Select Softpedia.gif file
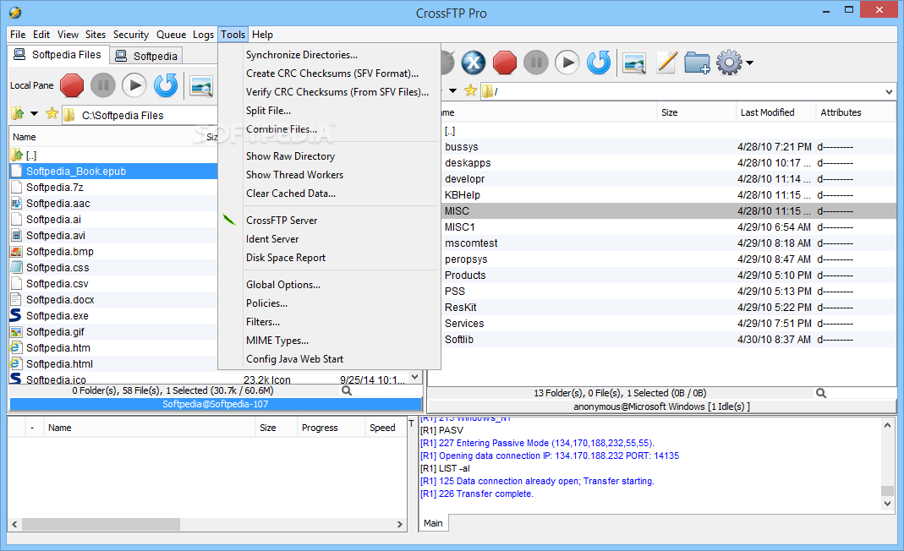Screen dimensions: 904x551 tap(113, 331)
